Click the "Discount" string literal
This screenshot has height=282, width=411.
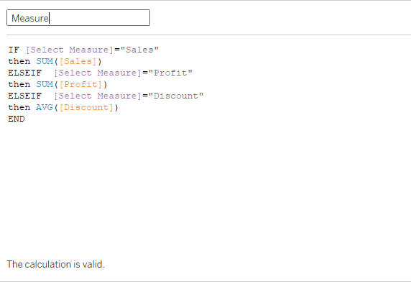[176, 96]
